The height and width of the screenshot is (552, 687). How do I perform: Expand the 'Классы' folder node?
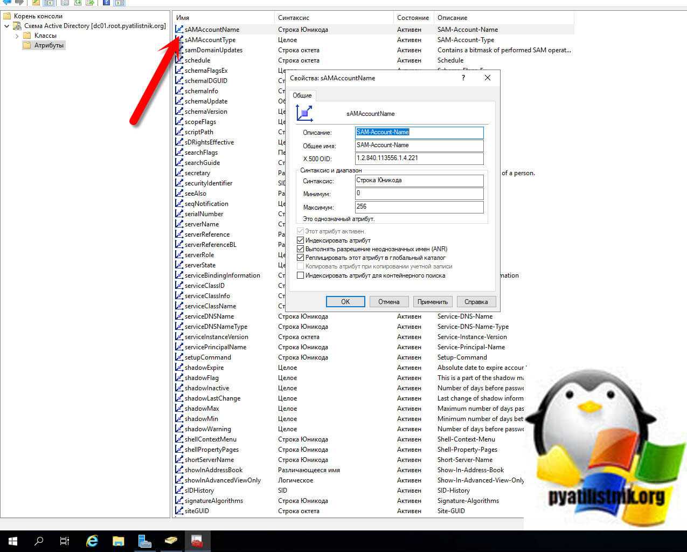point(17,36)
